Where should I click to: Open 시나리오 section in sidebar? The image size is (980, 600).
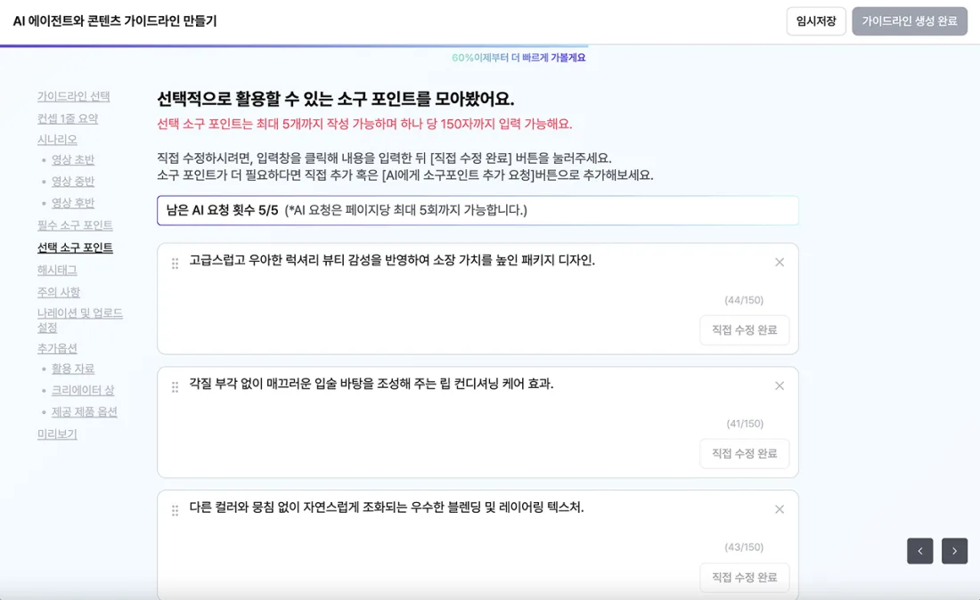[x=57, y=139]
